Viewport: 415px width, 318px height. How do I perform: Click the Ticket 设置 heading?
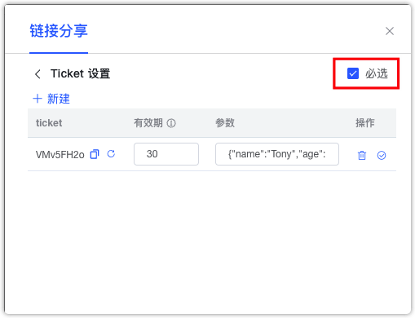click(x=80, y=73)
